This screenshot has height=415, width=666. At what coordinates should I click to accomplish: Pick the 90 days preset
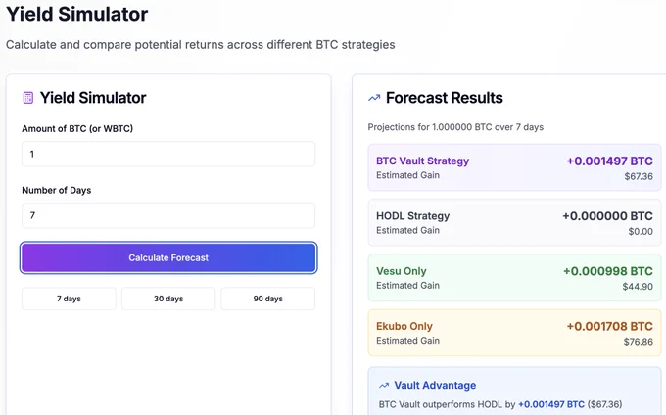pyautogui.click(x=268, y=299)
